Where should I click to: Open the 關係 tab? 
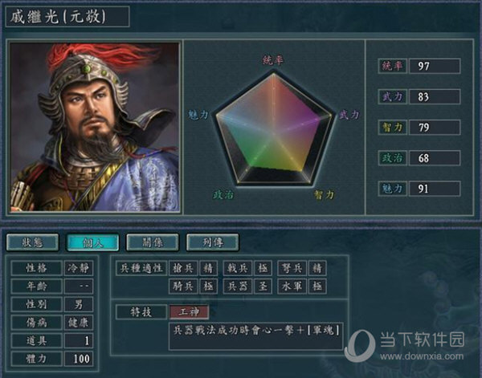point(153,242)
